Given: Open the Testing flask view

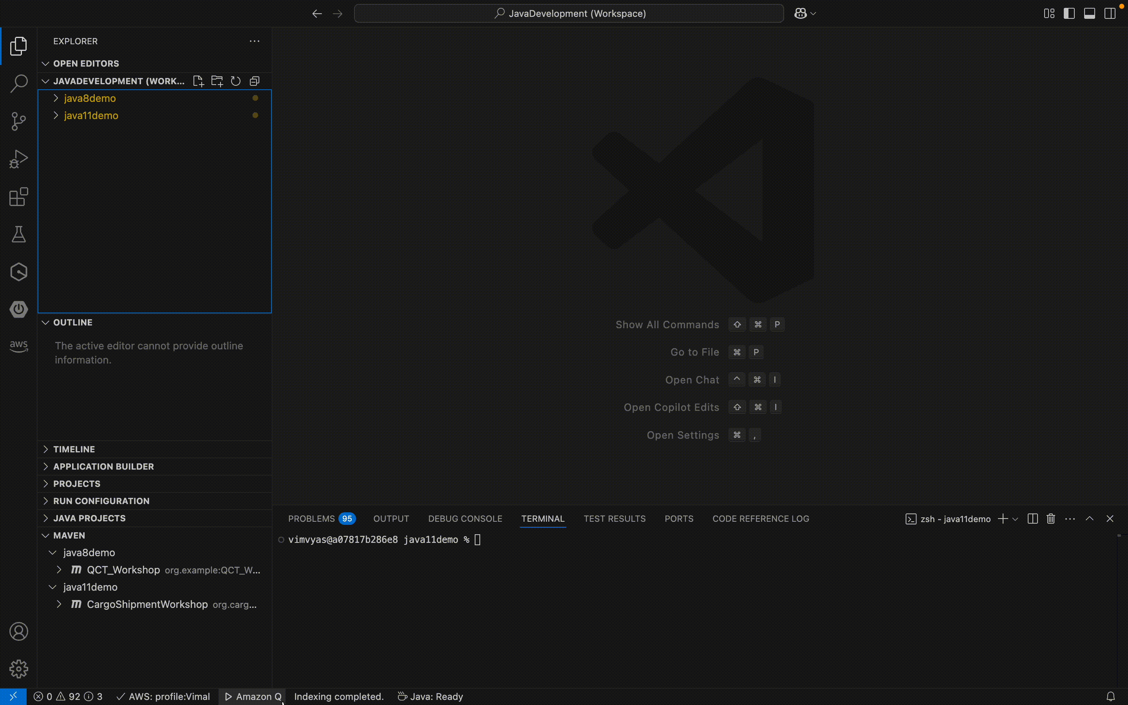Looking at the screenshot, I should (19, 234).
